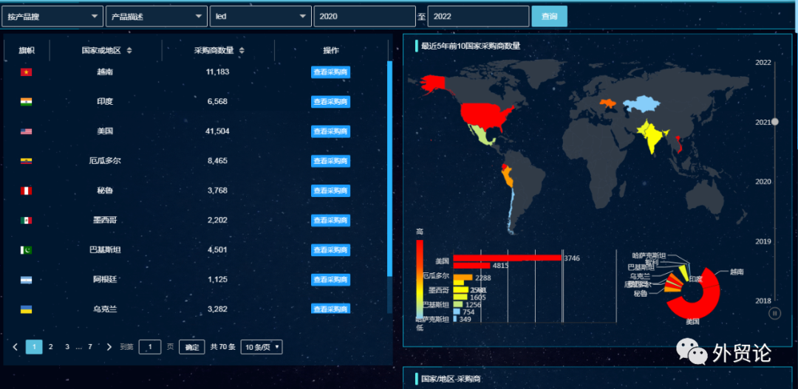Click the India flag icon
The height and width of the screenshot is (389, 798).
coord(26,102)
